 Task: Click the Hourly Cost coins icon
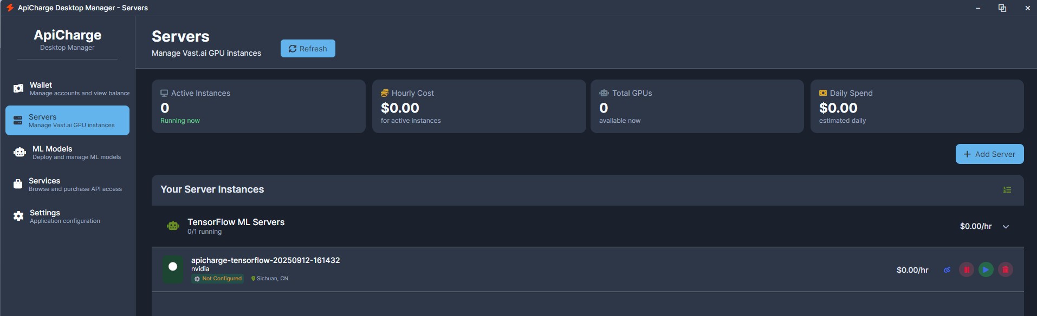coord(385,93)
